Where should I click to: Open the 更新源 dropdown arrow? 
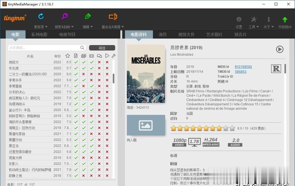point(46,27)
